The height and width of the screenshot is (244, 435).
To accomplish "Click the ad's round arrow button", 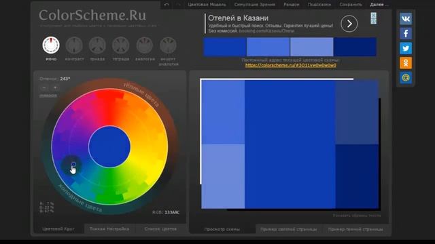I will [x=349, y=24].
